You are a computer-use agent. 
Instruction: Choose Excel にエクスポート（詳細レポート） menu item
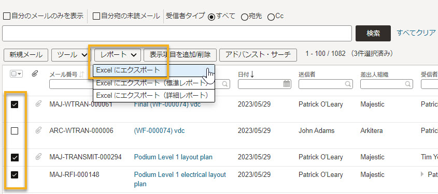tap(153, 96)
